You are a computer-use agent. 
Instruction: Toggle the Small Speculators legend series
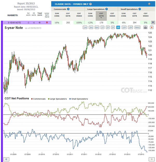click(x=79, y=99)
